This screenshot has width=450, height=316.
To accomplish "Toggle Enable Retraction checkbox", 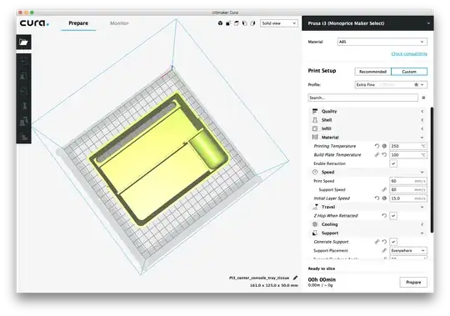I will point(393,163).
